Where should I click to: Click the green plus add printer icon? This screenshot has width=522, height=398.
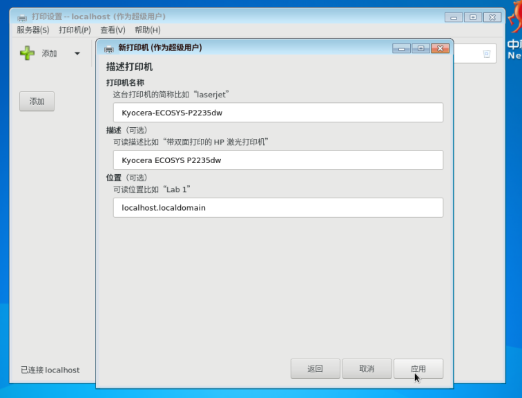pos(27,53)
